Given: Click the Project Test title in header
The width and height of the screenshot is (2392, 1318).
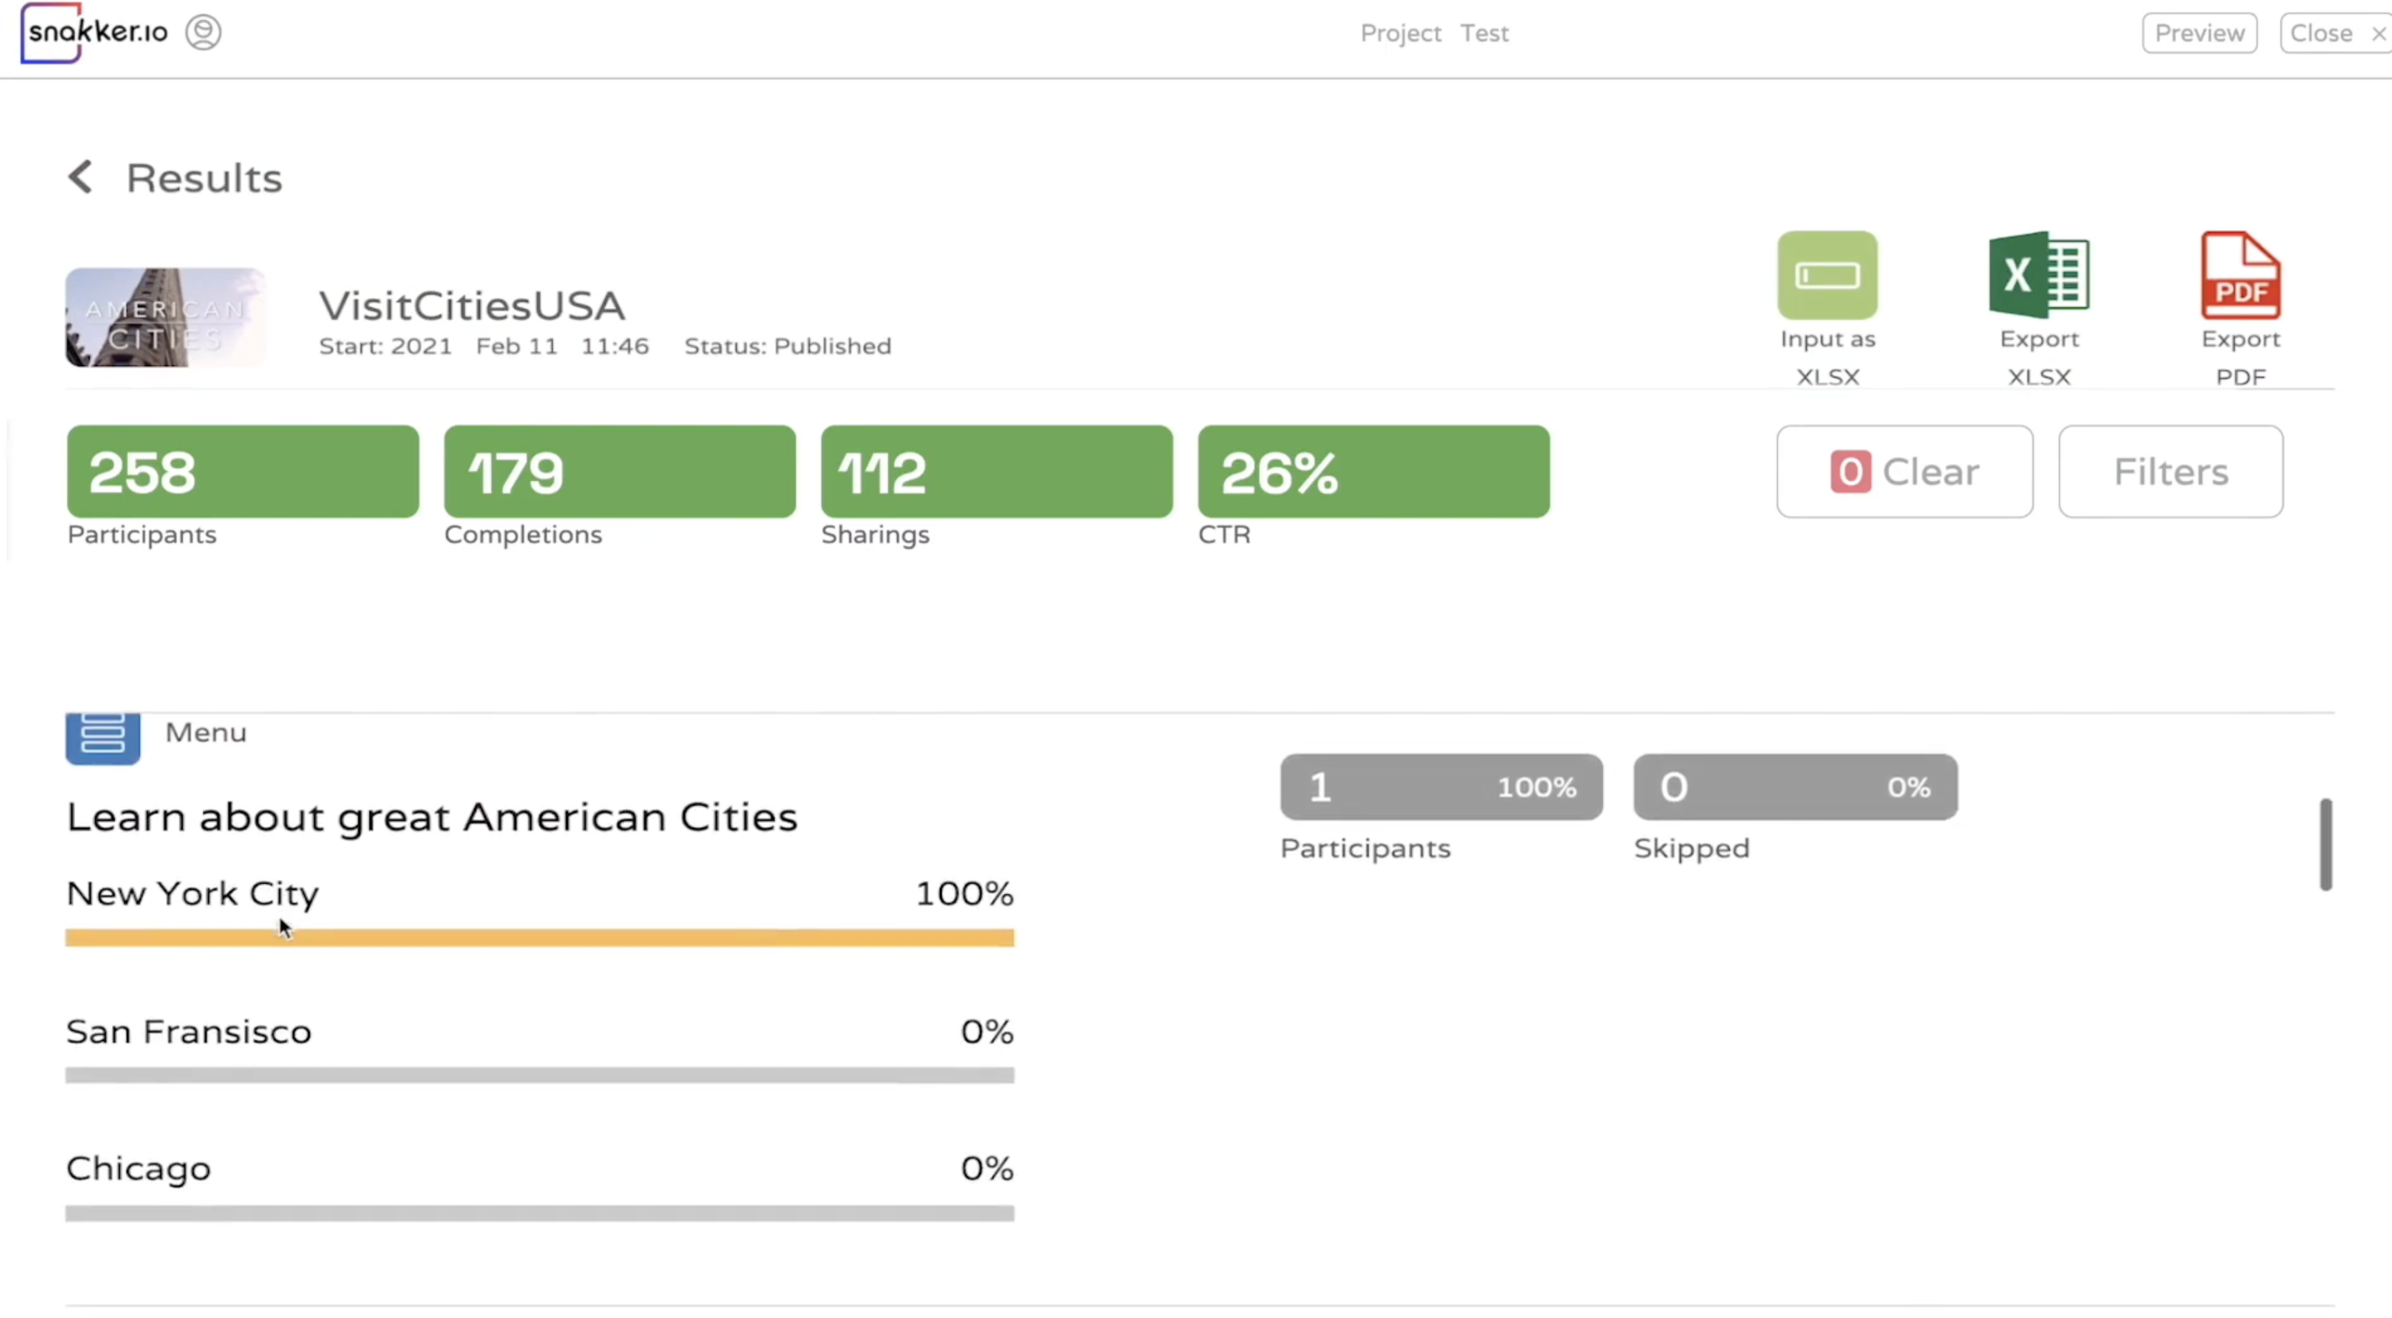Looking at the screenshot, I should pyautogui.click(x=1434, y=34).
